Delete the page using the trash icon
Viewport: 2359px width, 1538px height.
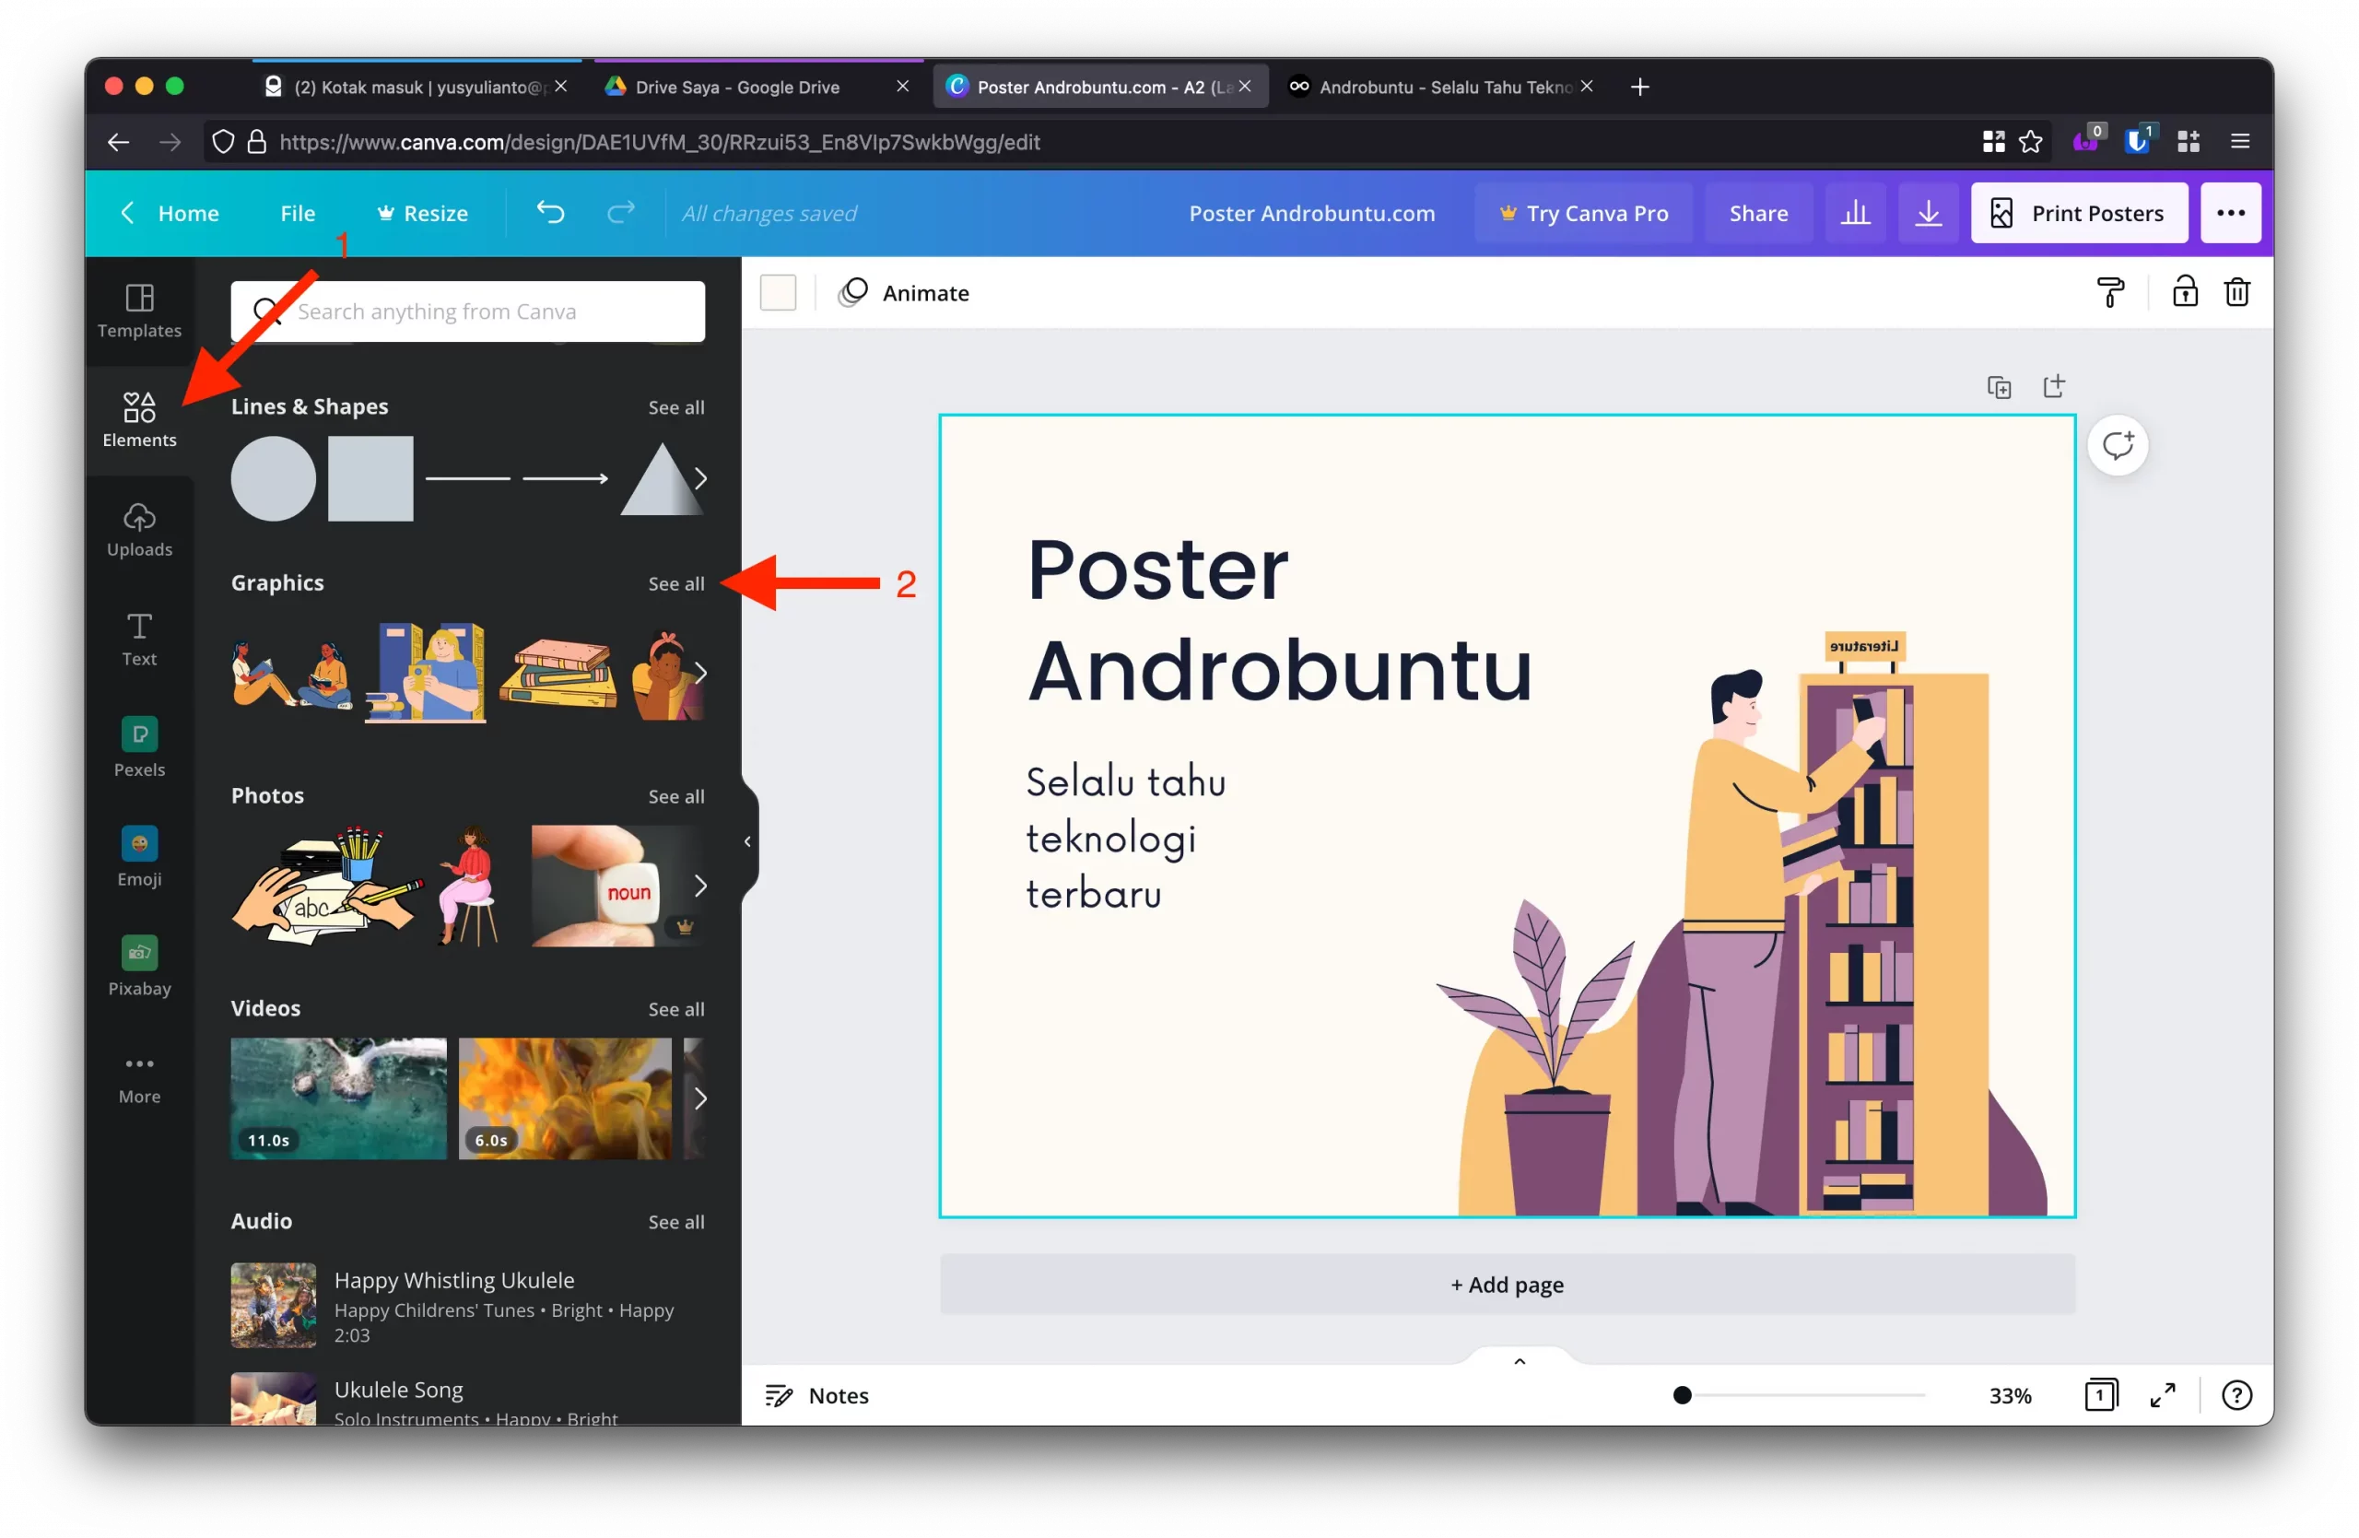point(2237,292)
